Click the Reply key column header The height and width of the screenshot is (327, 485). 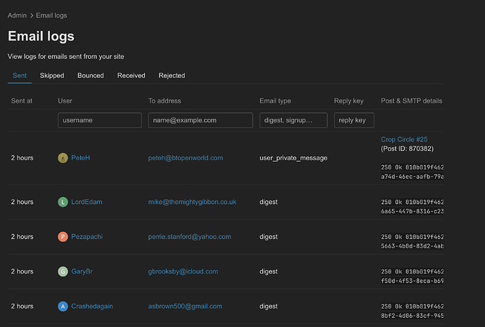349,101
